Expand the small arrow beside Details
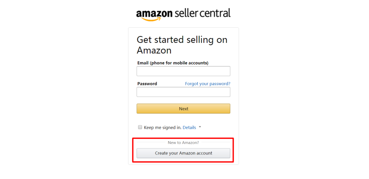The image size is (369, 179). tap(200, 127)
